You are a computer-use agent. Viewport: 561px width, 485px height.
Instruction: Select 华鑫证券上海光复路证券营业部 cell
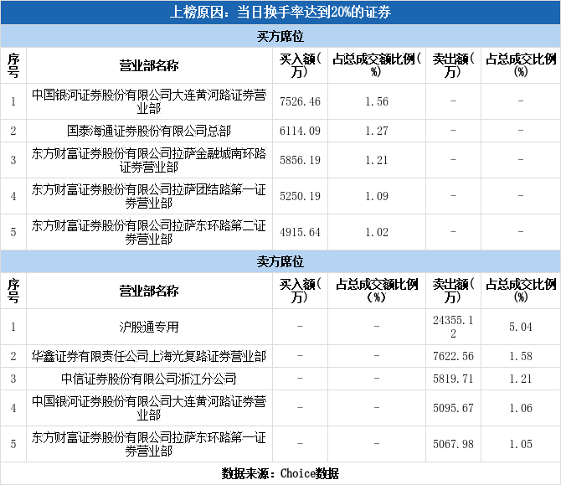click(x=149, y=356)
